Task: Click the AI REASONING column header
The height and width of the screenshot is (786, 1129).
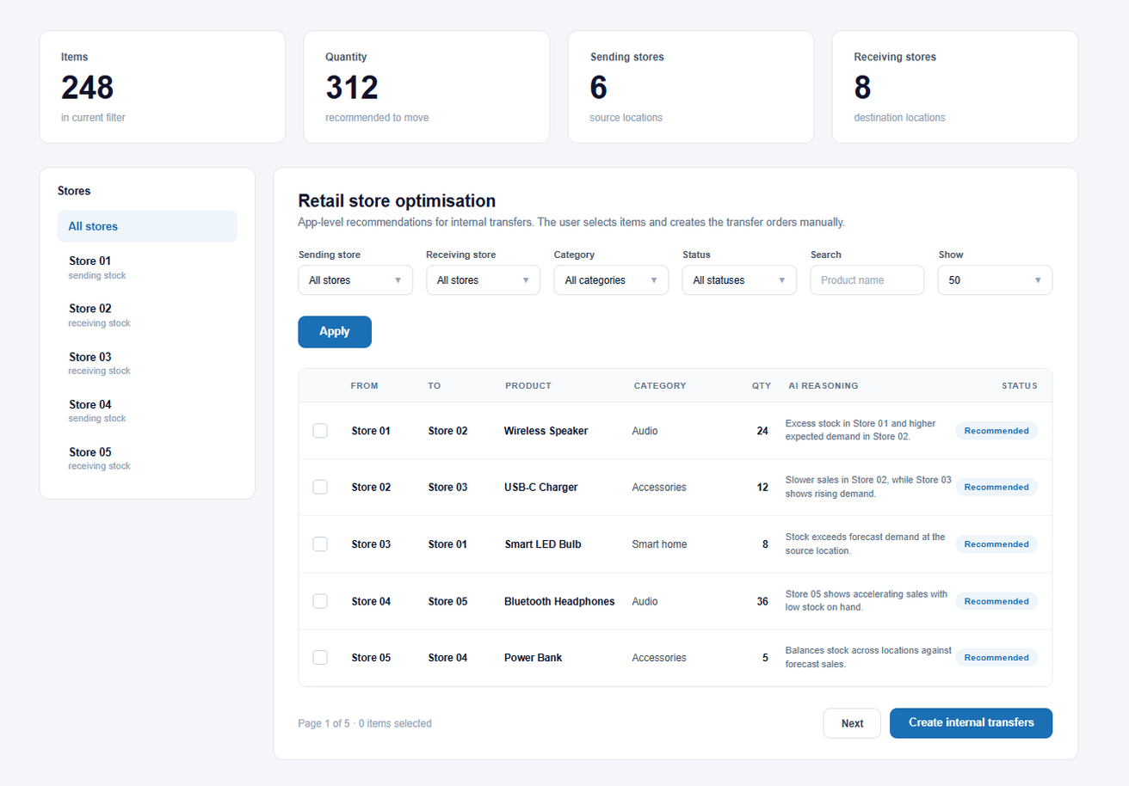Action: coord(824,386)
